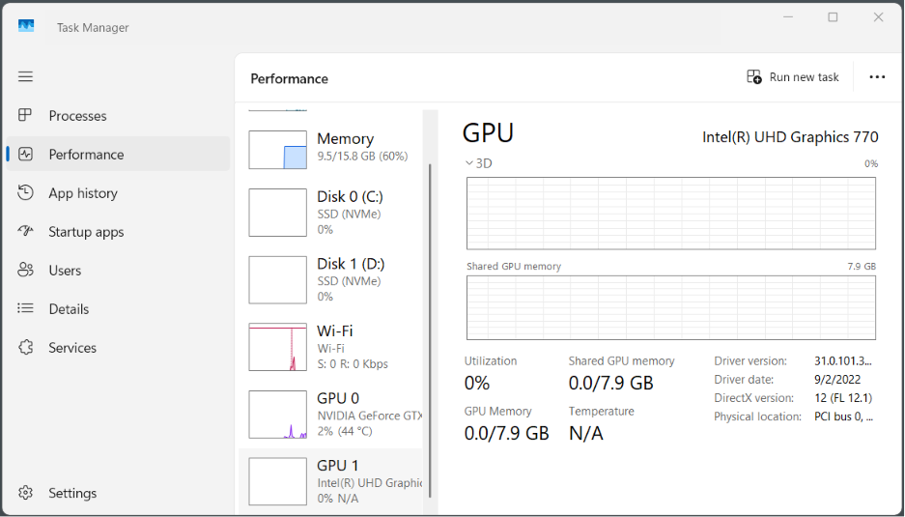Select the GPU 1 graph thumbnail
The image size is (905, 517).
[x=277, y=482]
